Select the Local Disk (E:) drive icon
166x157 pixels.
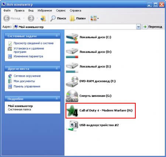[72, 68]
